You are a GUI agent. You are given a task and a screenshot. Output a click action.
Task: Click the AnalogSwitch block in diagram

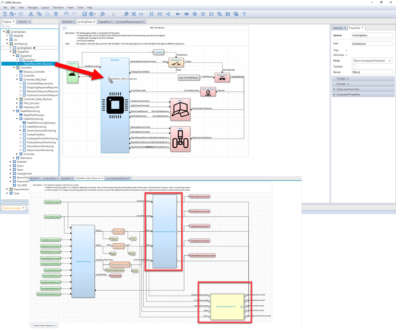click(176, 63)
